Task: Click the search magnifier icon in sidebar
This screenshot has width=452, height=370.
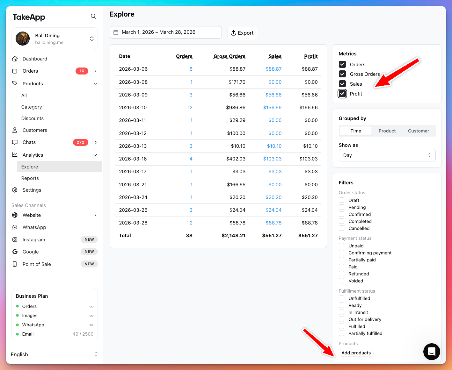Action: click(x=93, y=16)
